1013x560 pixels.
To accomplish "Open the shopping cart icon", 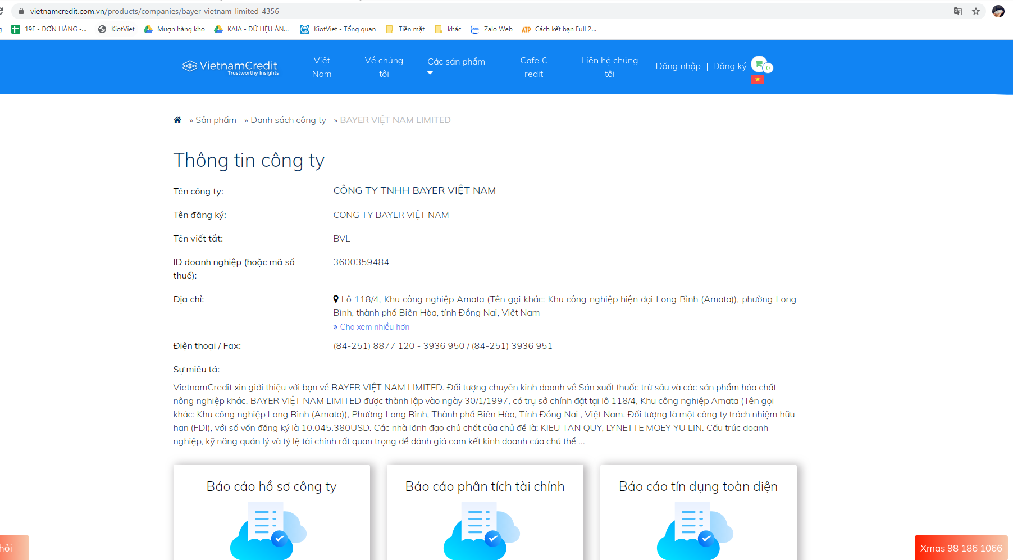I will 759,65.
